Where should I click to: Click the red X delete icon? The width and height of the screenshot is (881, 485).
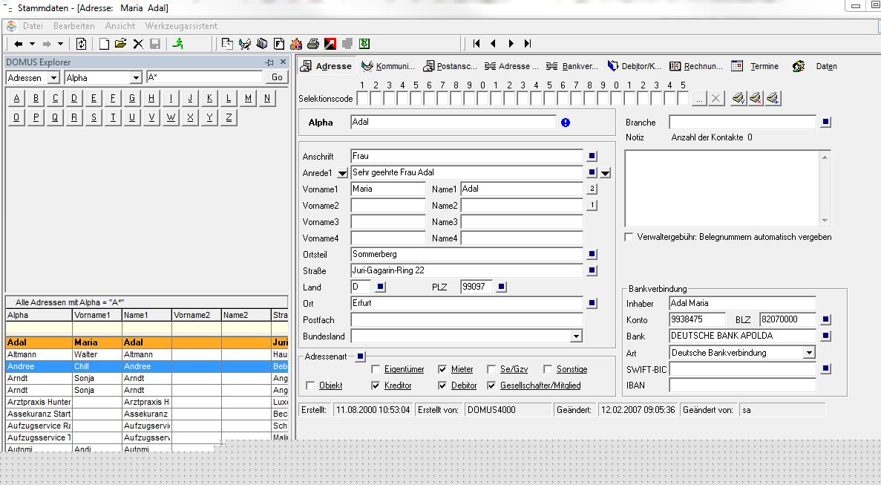click(x=138, y=43)
